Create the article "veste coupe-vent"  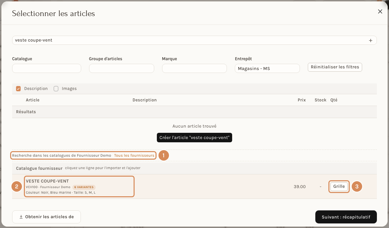tap(194, 137)
